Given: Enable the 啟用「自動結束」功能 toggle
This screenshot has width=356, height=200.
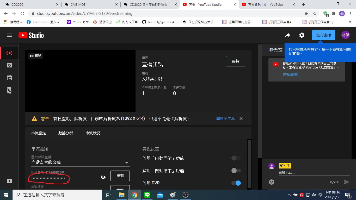Looking at the screenshot, I should pyautogui.click(x=236, y=171).
